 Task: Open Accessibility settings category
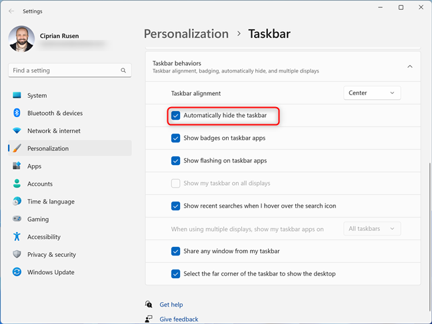click(x=70, y=237)
